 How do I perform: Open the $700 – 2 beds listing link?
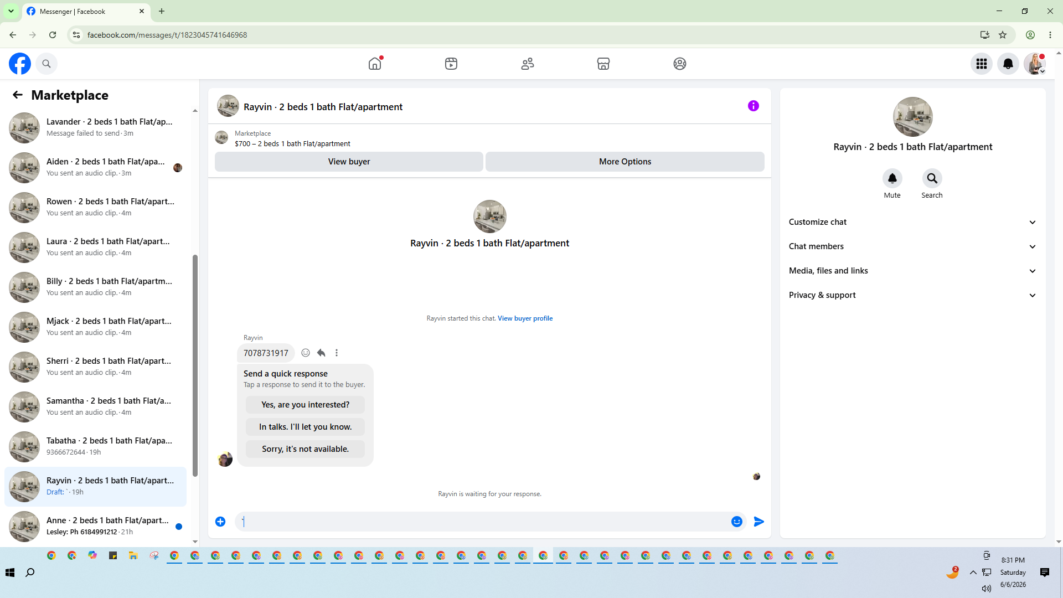pyautogui.click(x=292, y=143)
